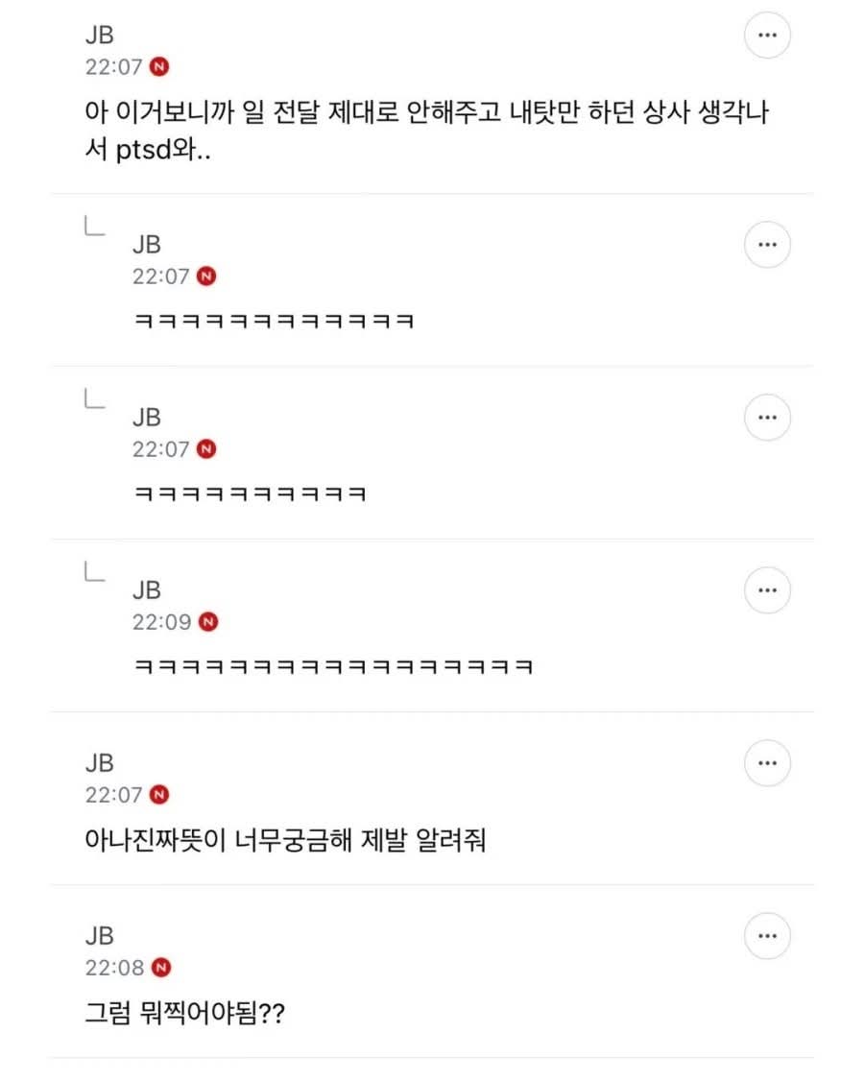Open the three-dot menu on the second ㅋㅋㅋ reply
The height and width of the screenshot is (1081, 864).
point(767,417)
